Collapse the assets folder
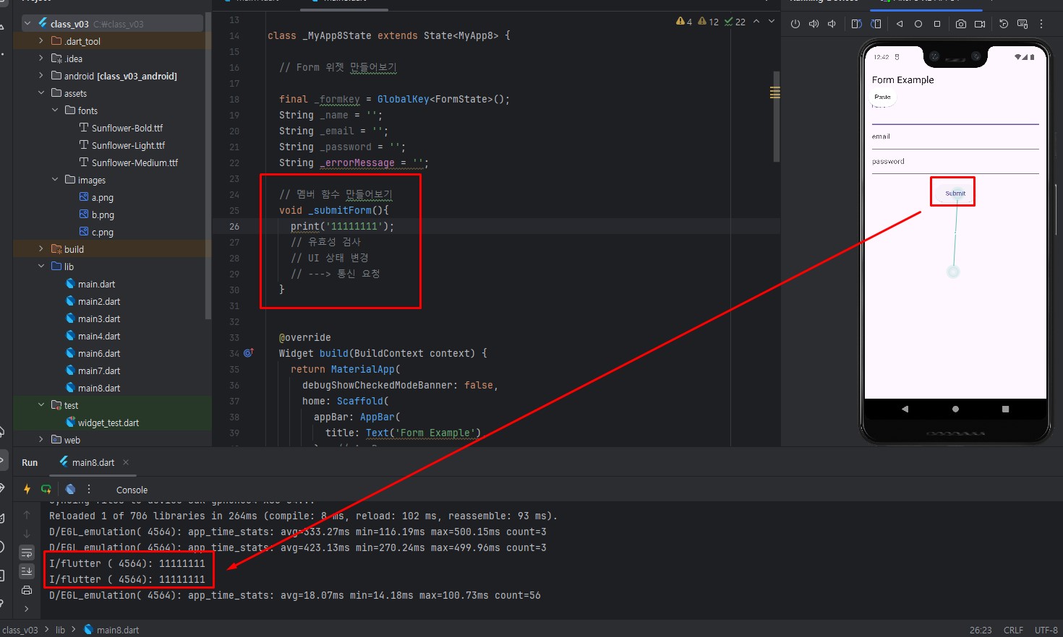Viewport: 1063px width, 637px height. point(41,93)
